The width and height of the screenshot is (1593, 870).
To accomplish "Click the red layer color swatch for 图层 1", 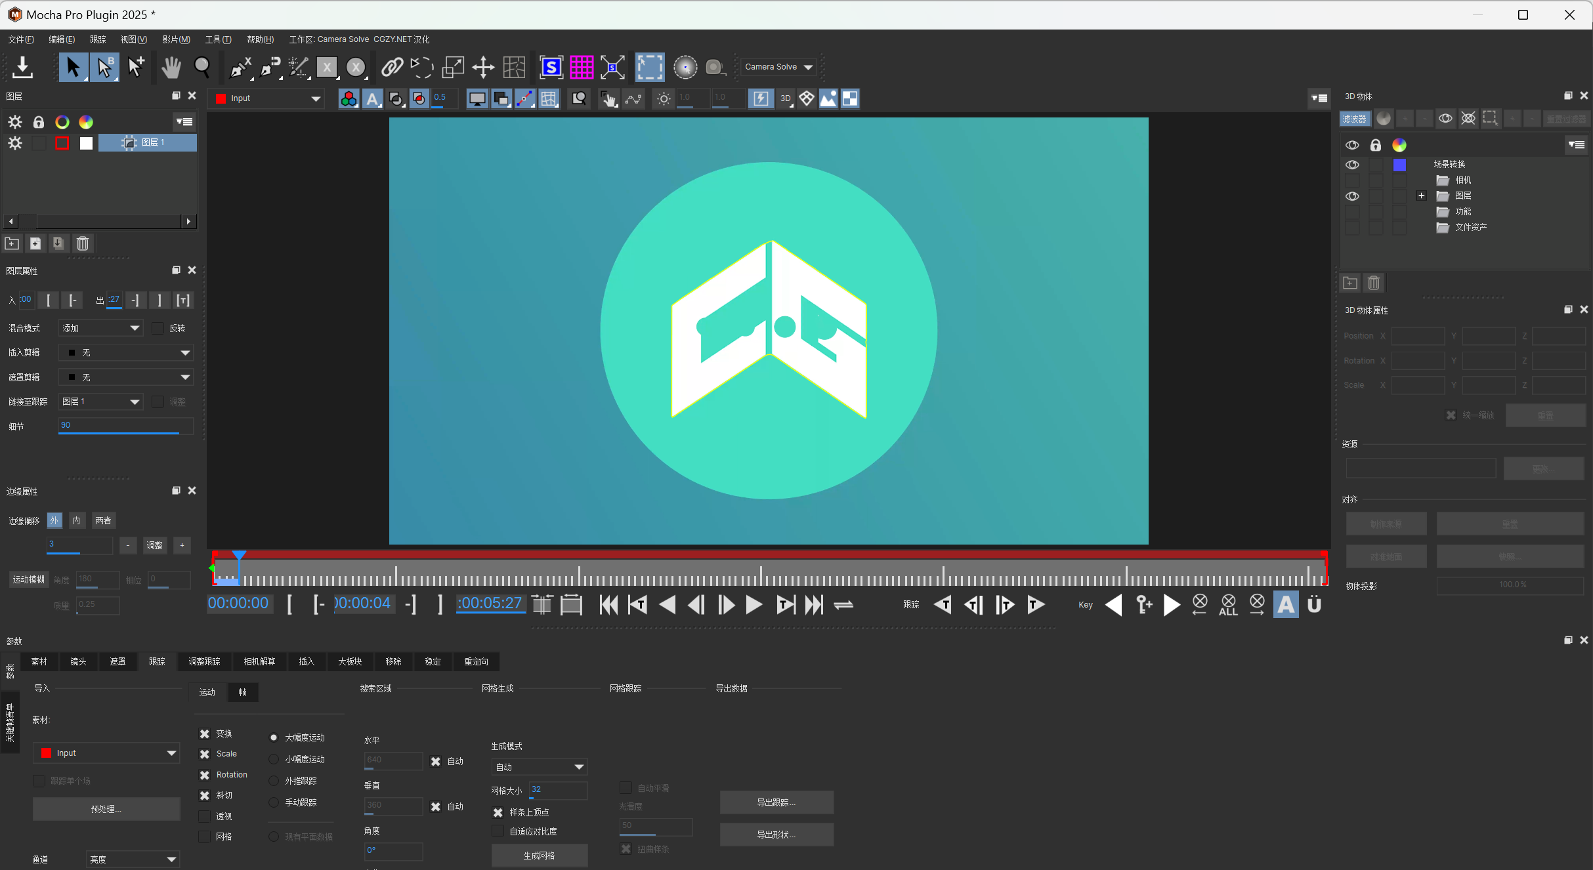I will click(62, 143).
